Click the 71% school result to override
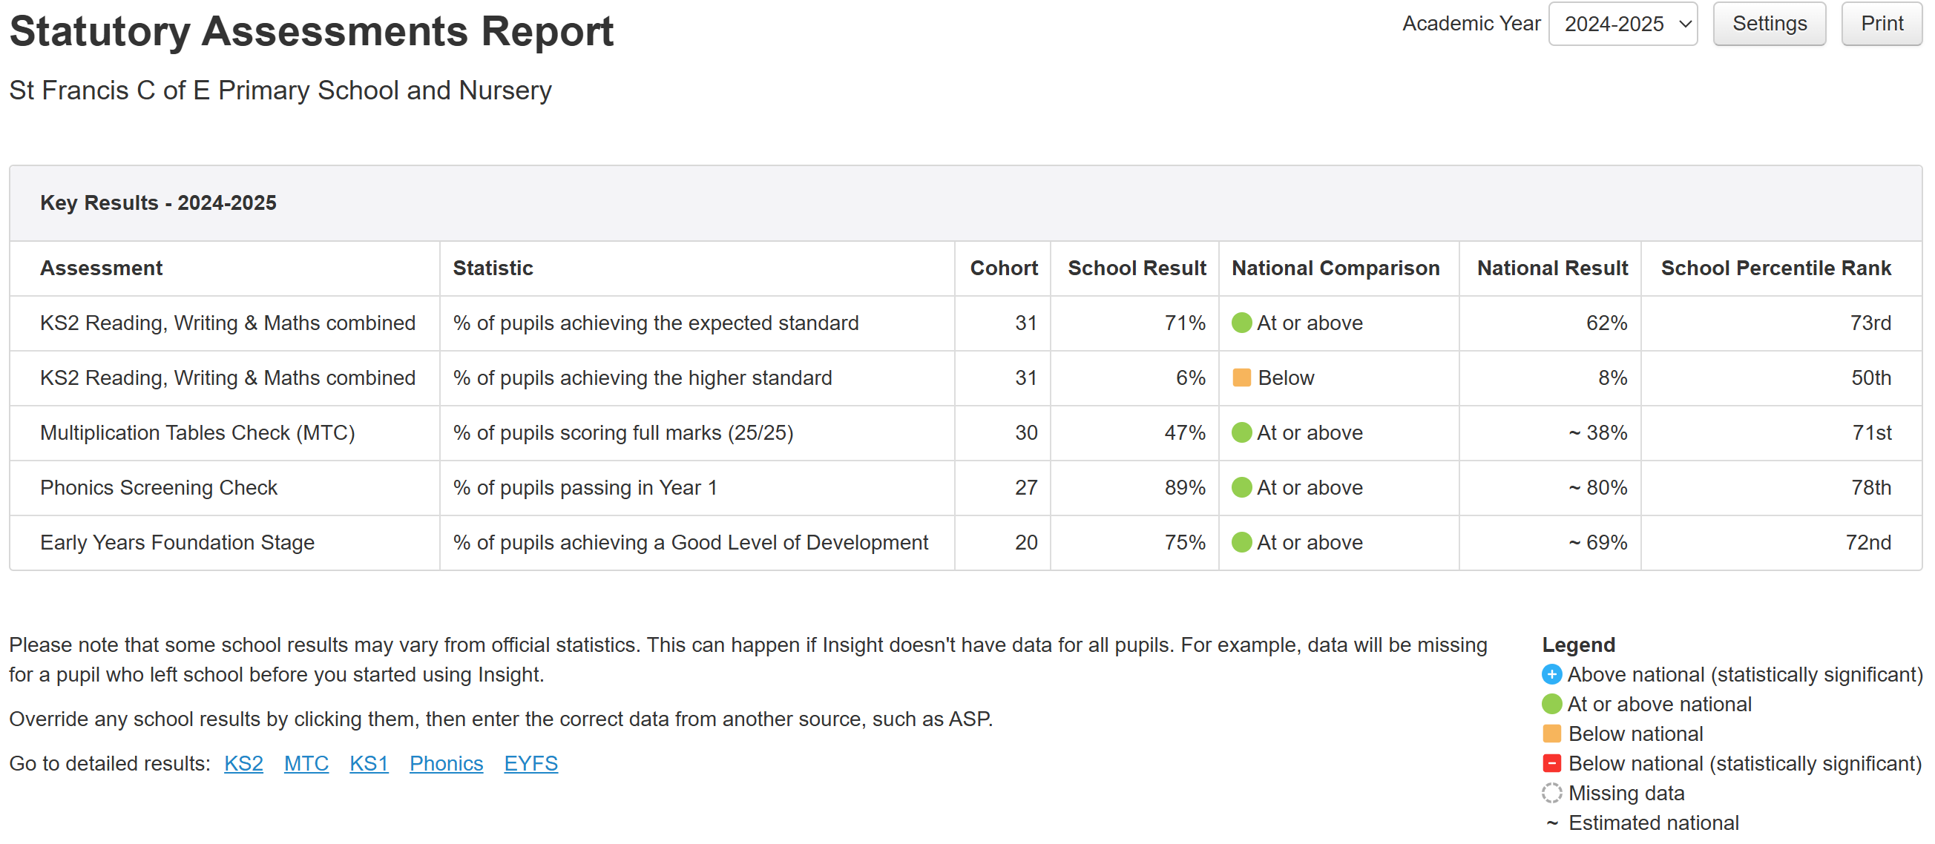1935x844 pixels. (1185, 323)
